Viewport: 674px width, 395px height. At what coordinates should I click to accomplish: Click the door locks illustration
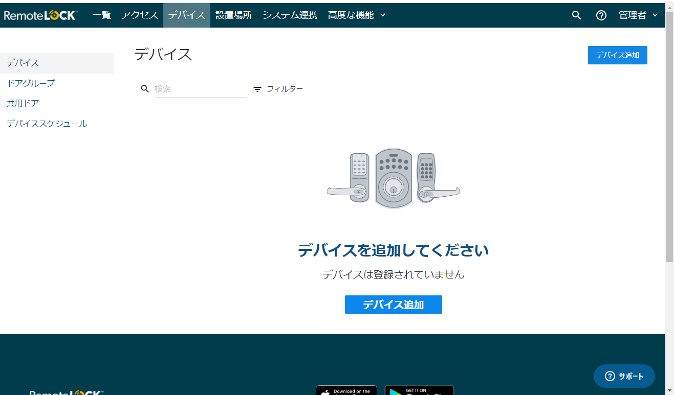coord(393,178)
